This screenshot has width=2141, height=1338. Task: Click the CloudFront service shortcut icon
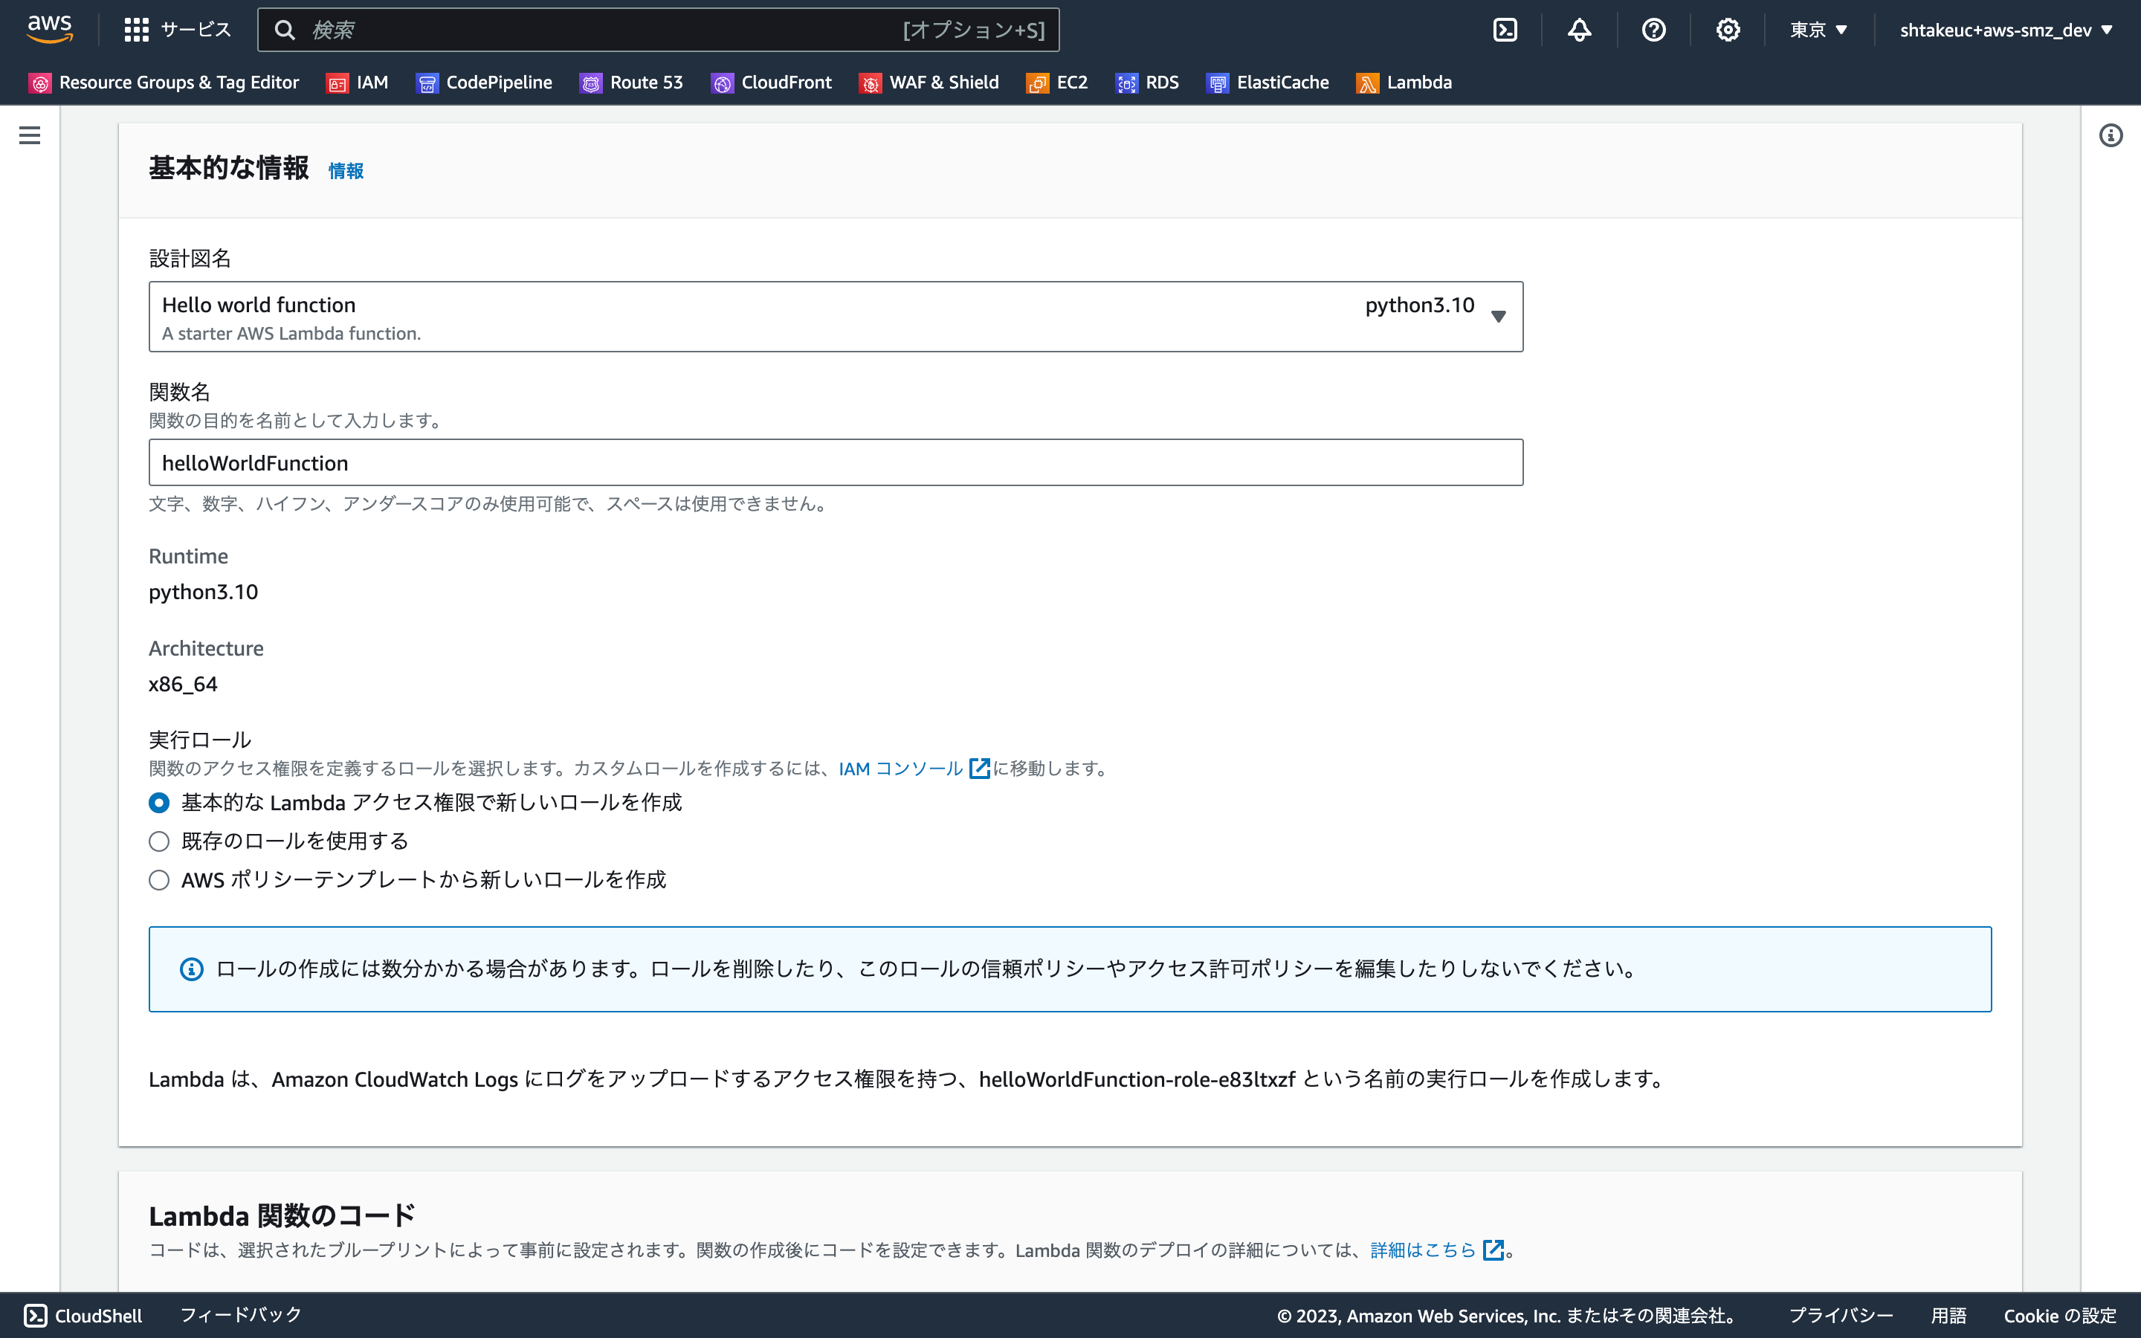pos(723,83)
